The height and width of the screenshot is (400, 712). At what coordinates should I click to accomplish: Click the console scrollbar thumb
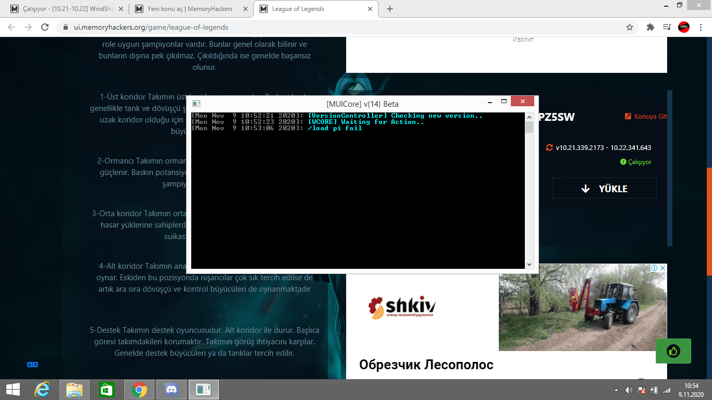coord(529,127)
